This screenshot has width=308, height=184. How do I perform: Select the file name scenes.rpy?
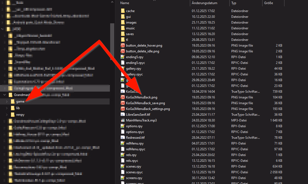133,166
